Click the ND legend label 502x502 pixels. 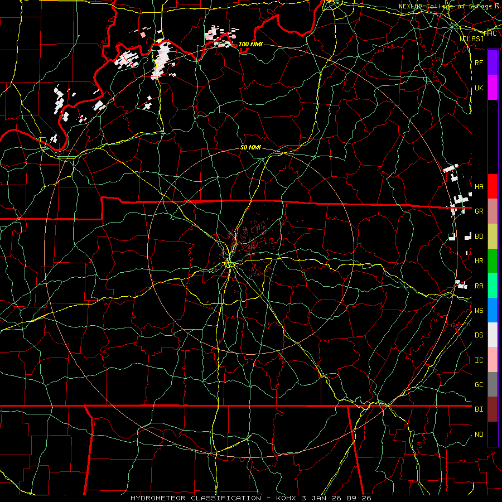click(479, 435)
